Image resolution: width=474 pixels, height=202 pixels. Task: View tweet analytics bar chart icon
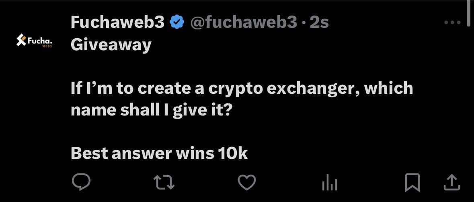pyautogui.click(x=329, y=183)
